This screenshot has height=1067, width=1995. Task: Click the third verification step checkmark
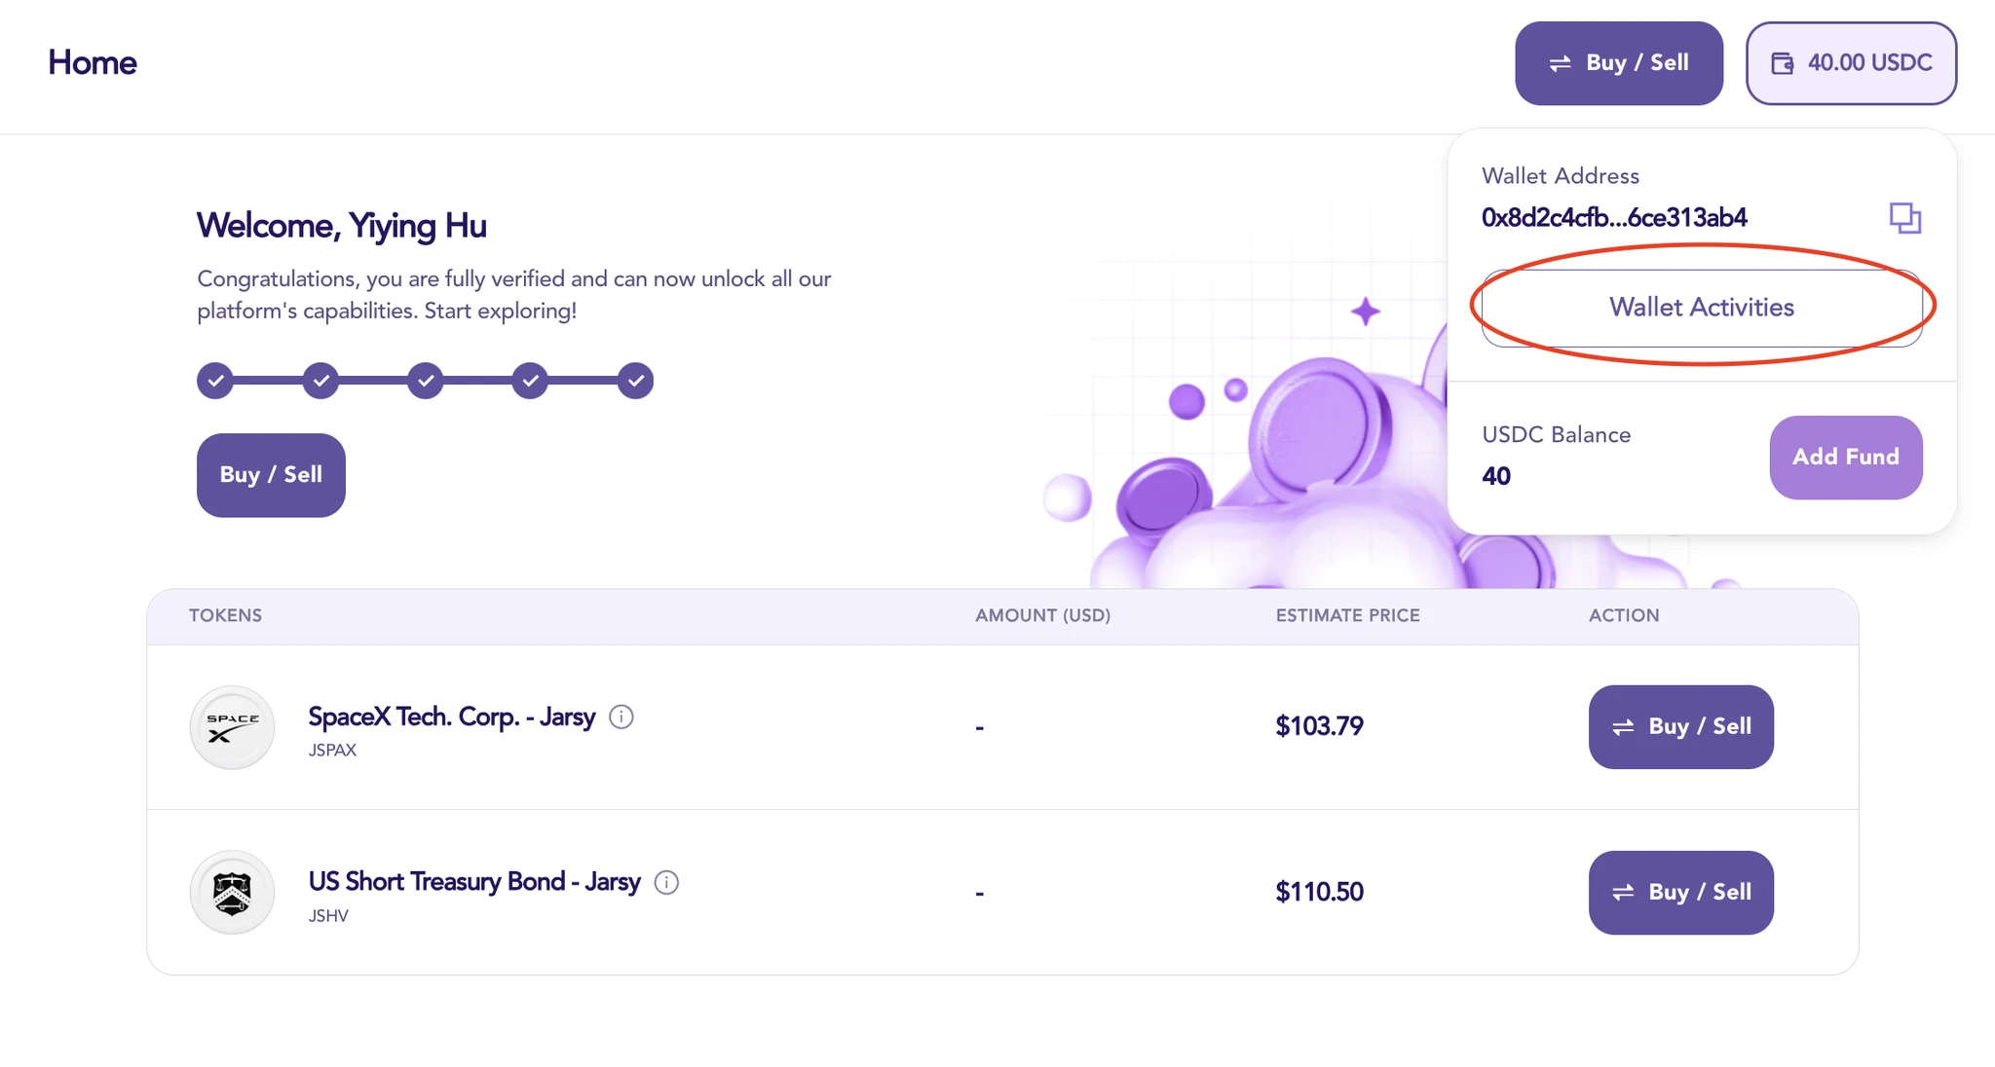pos(426,381)
